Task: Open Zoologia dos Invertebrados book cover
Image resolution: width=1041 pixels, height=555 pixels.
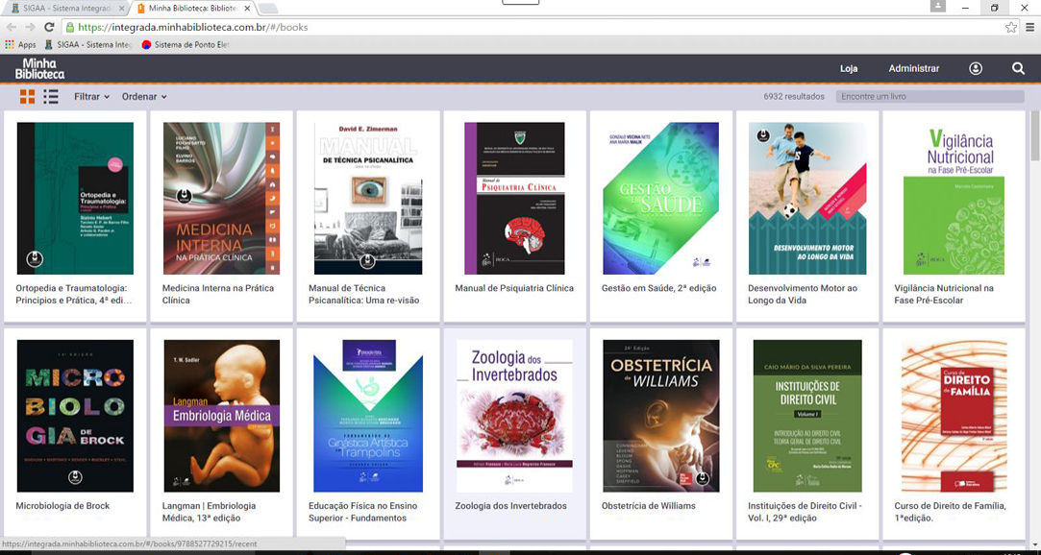Action: (x=514, y=415)
